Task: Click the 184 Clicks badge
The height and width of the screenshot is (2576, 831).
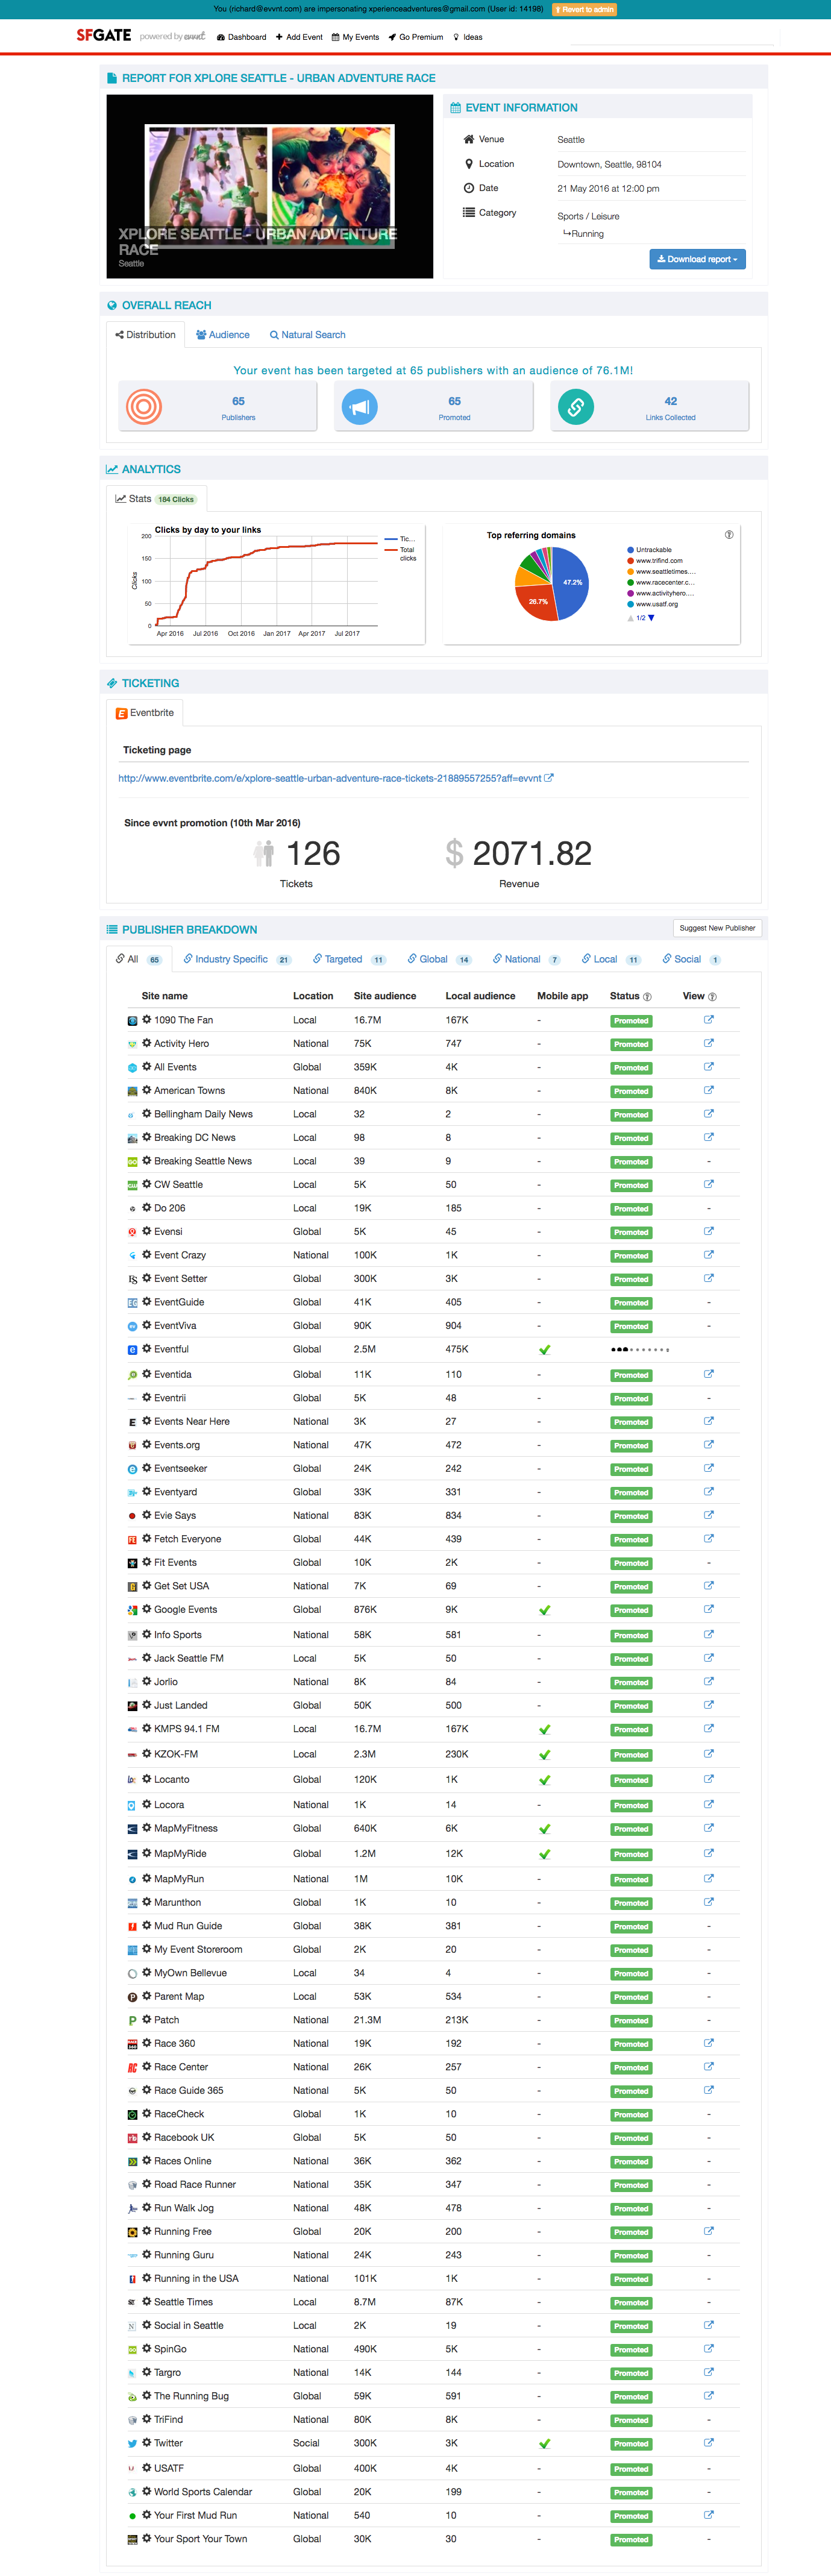Action: tap(176, 499)
